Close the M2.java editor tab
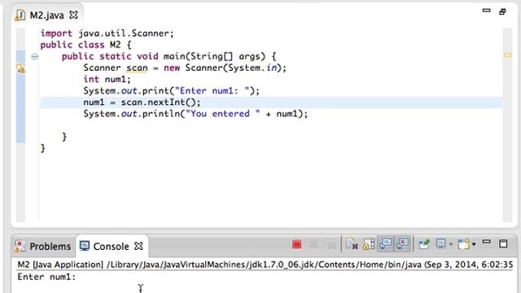521x293 pixels. click(73, 15)
